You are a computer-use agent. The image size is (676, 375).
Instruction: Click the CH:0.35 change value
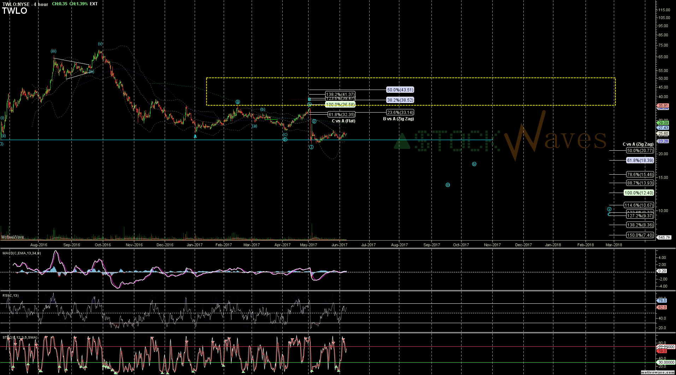click(x=59, y=4)
